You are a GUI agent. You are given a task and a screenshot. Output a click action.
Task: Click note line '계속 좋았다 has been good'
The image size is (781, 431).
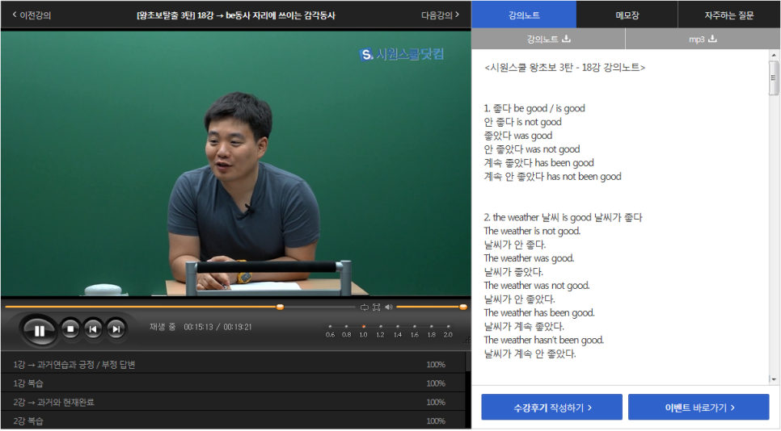[539, 163]
